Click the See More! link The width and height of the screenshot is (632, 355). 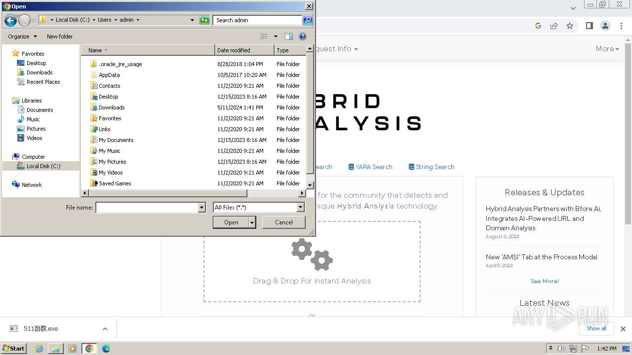tap(545, 281)
